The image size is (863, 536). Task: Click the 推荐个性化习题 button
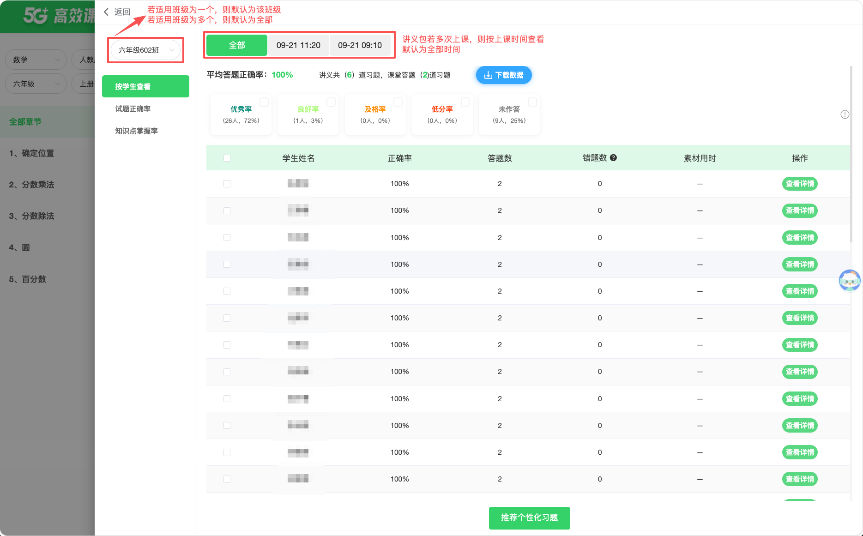[x=530, y=518]
